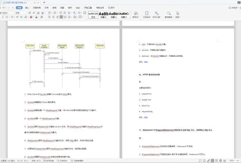241x163 pixels.
Task: Open the phonetic guide (文) tool
Action: [x=43, y=13]
